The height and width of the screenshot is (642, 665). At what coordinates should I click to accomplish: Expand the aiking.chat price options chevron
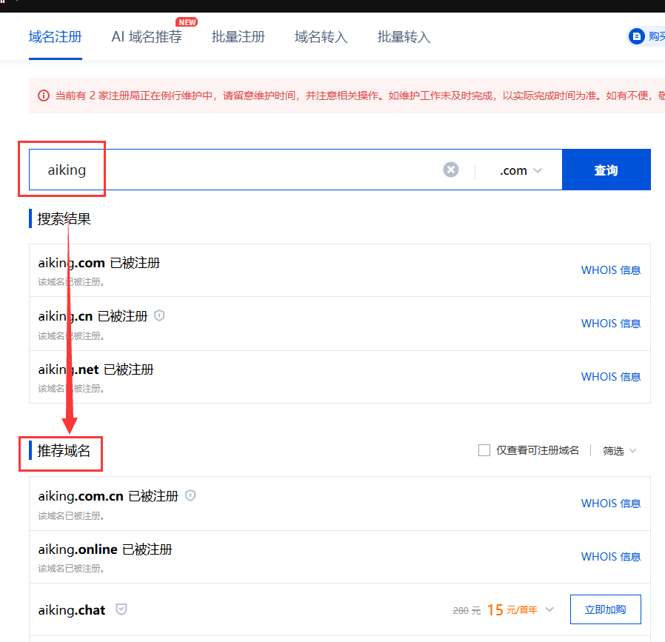(x=549, y=609)
